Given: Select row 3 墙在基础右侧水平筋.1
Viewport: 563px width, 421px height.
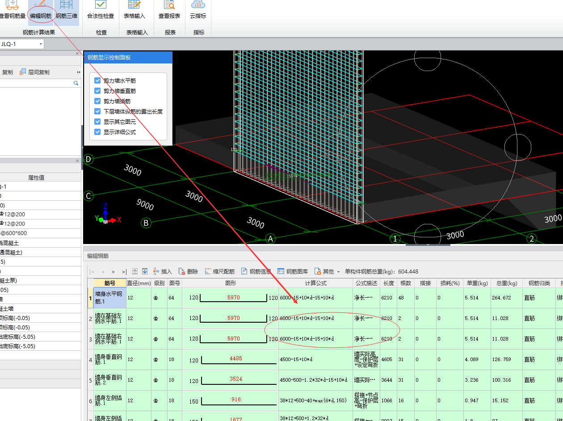Looking at the screenshot, I should point(110,339).
